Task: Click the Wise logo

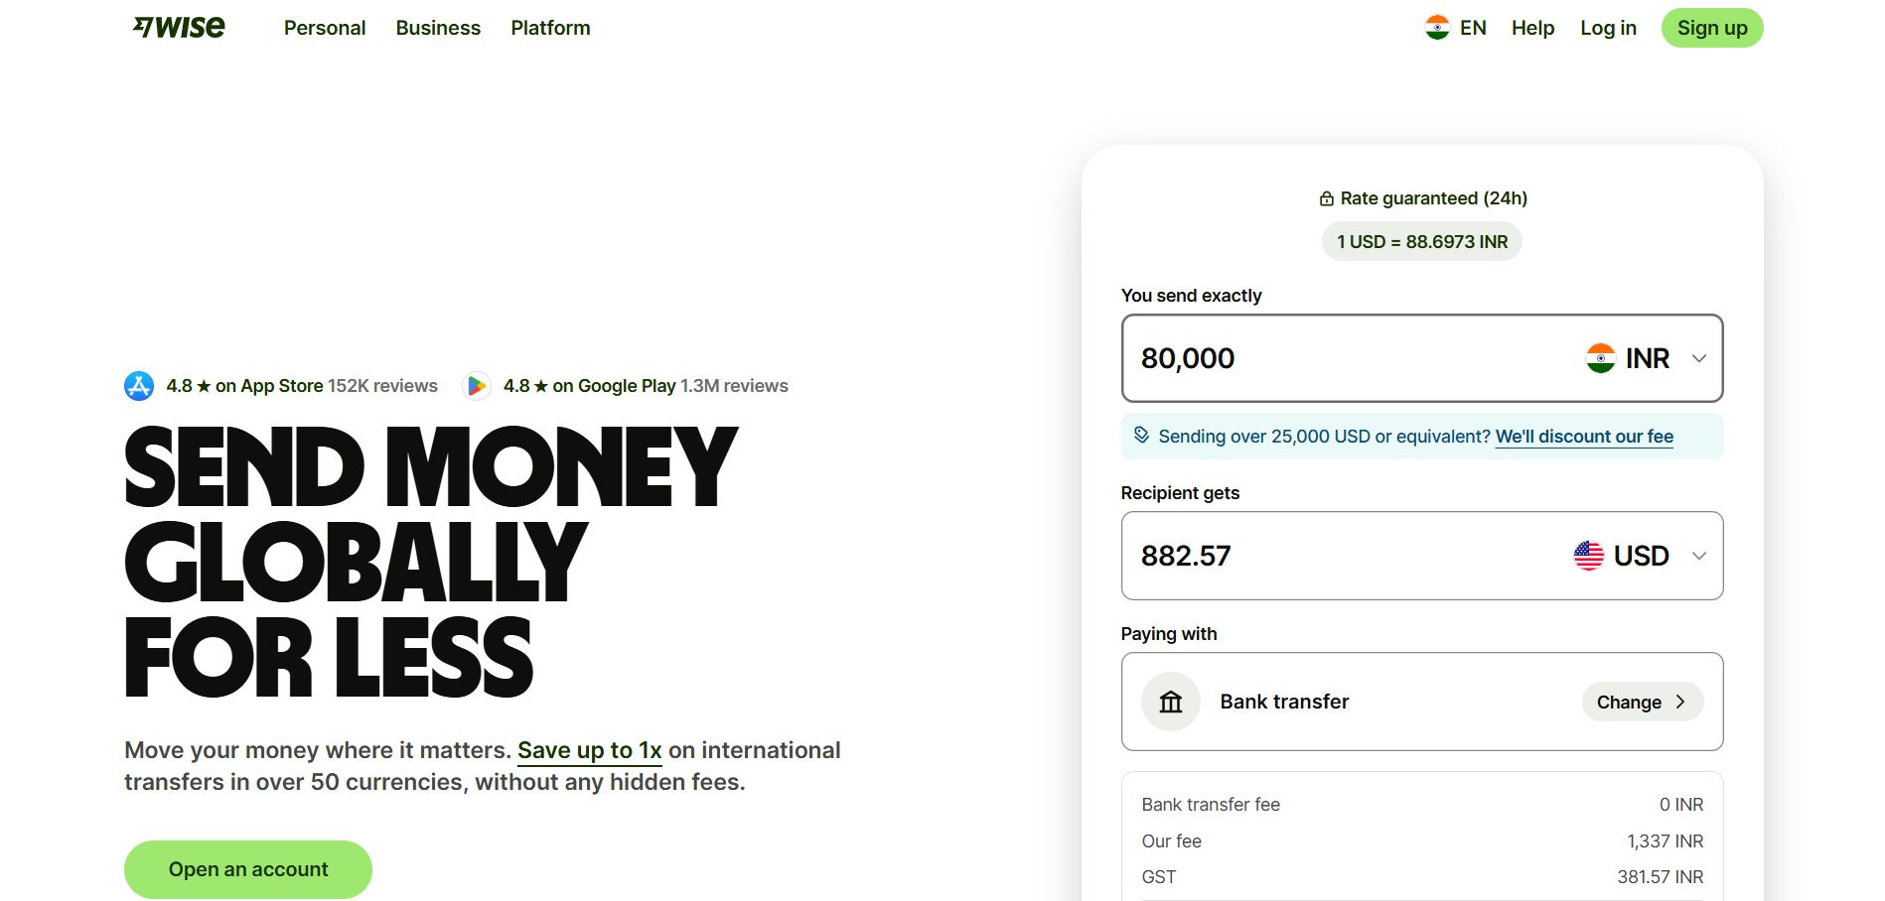Action: [x=180, y=28]
